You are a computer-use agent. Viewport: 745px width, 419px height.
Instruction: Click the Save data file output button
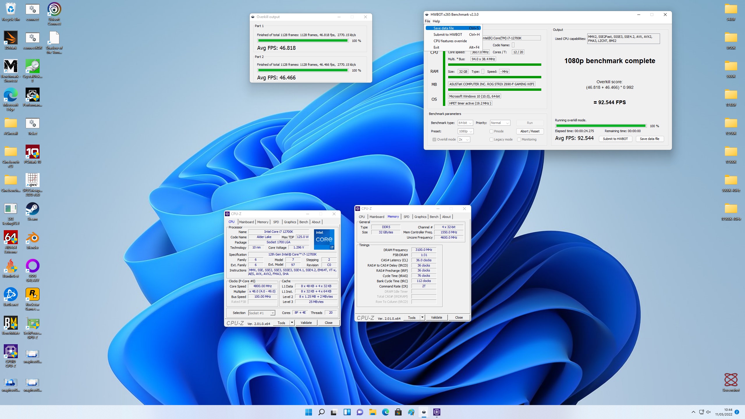pos(650,139)
